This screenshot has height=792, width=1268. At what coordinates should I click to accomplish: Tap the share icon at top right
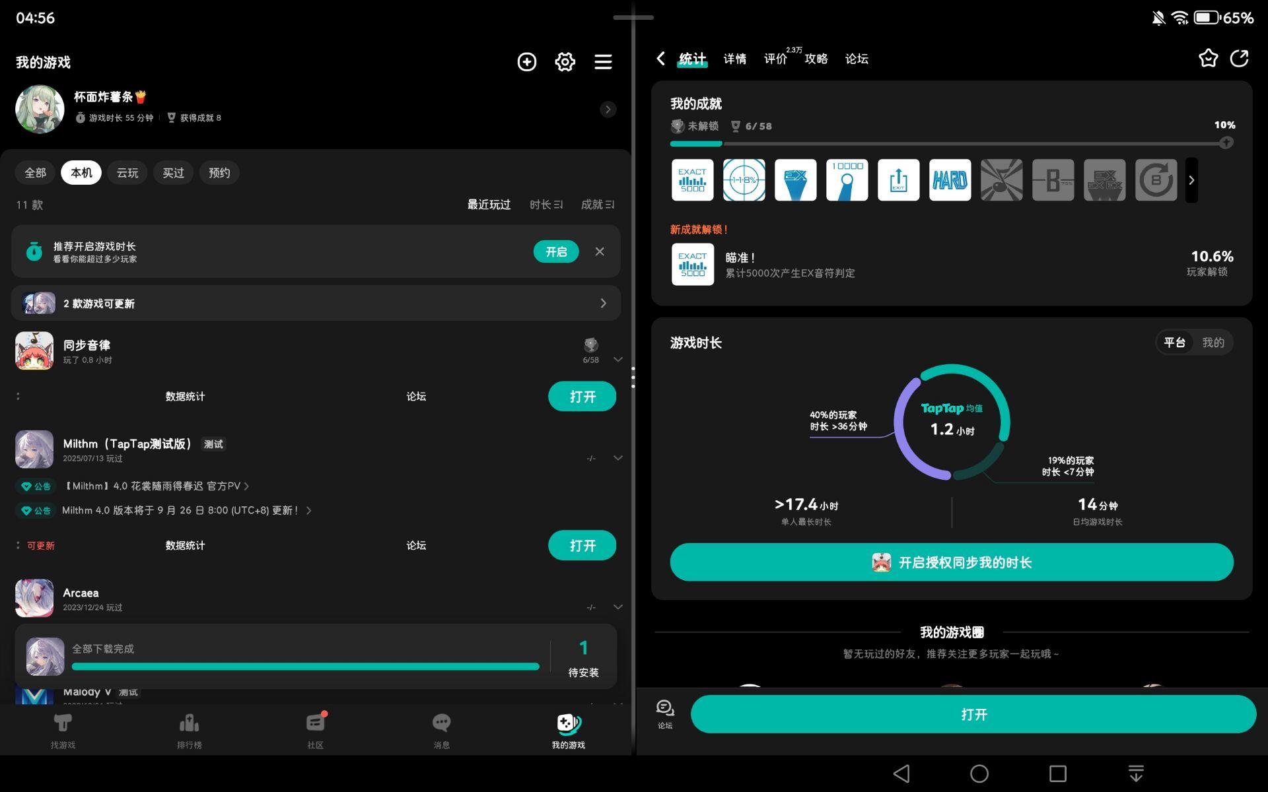[1240, 59]
